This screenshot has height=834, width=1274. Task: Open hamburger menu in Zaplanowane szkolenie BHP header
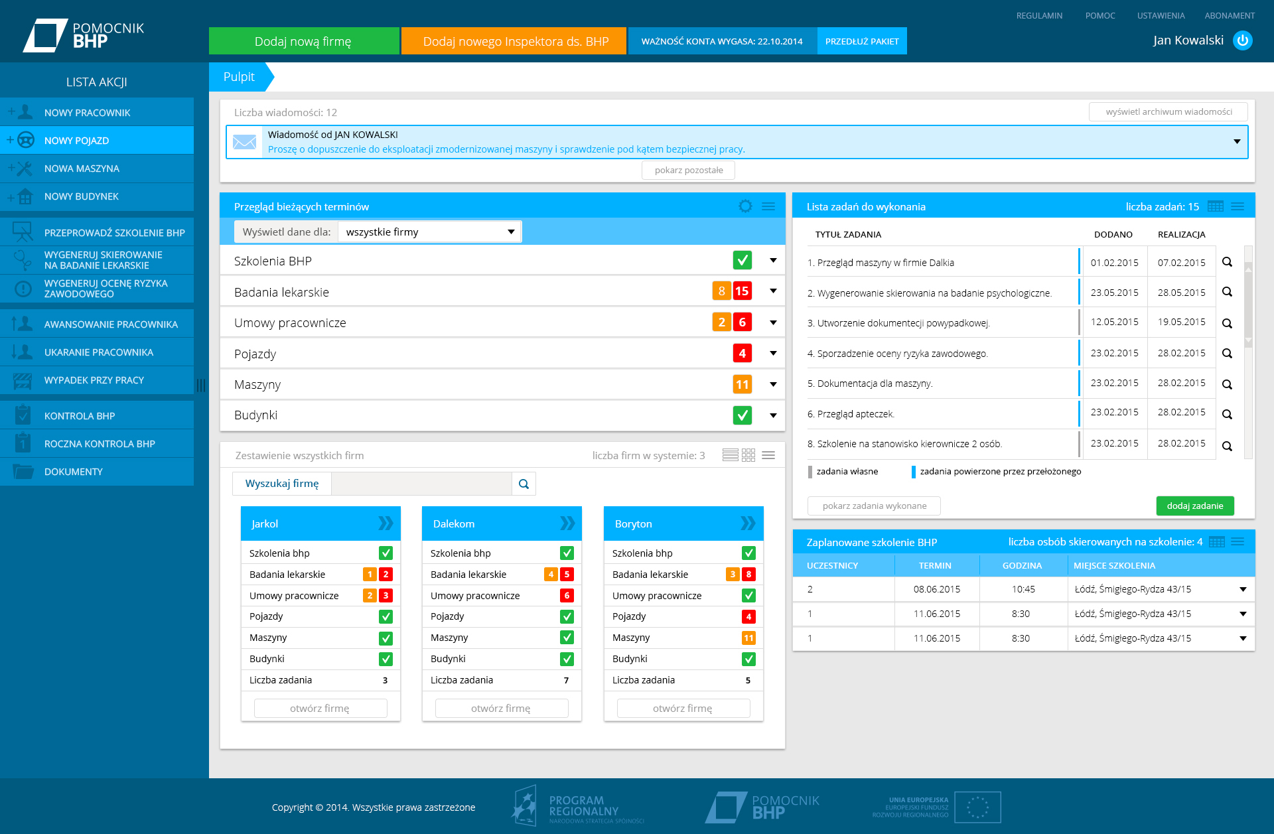click(1238, 542)
